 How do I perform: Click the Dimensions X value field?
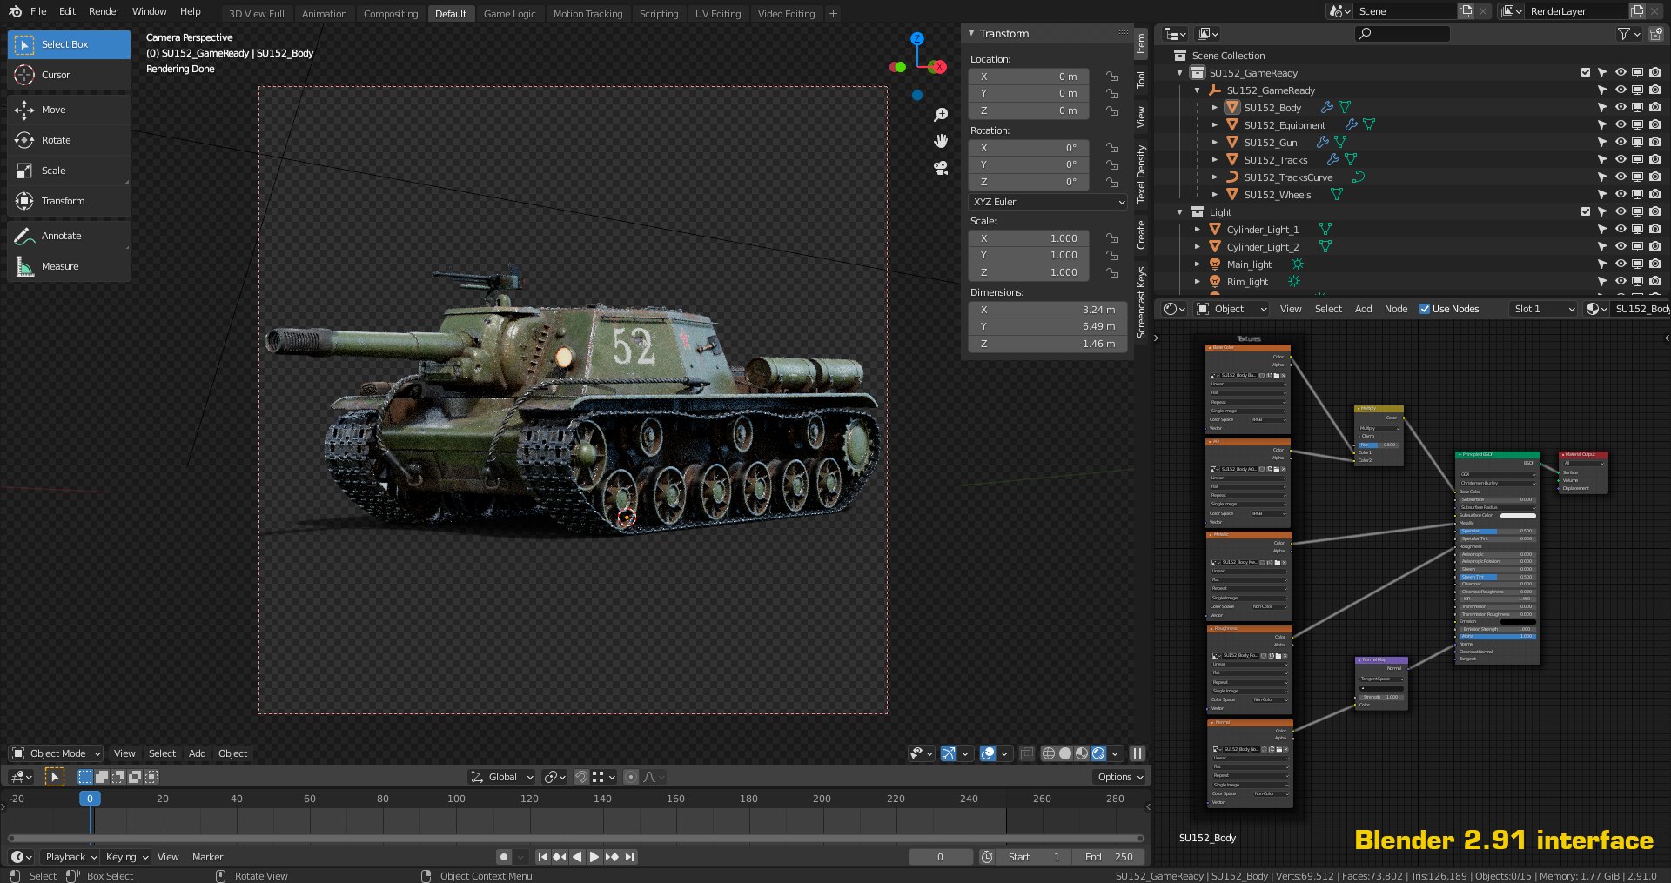coord(1048,310)
